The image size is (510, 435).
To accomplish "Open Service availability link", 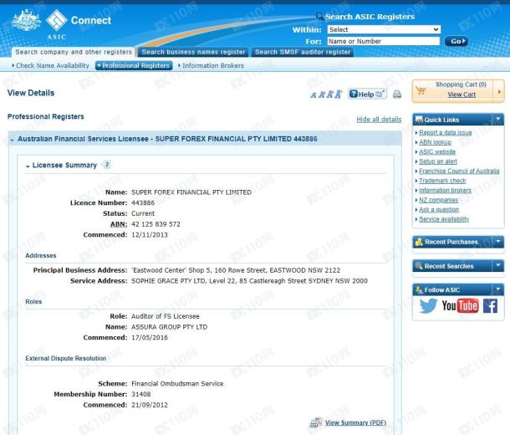I will [x=444, y=219].
